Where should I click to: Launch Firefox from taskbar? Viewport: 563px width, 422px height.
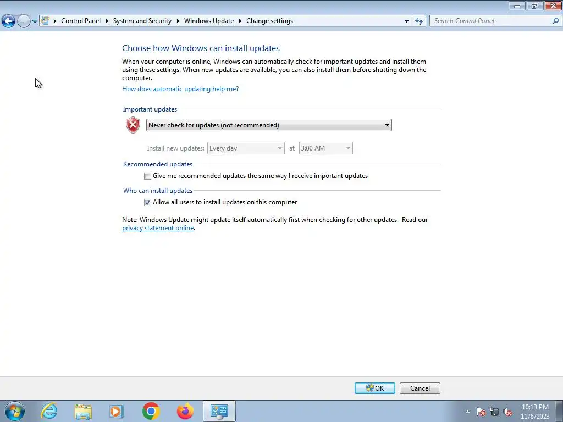click(x=185, y=411)
